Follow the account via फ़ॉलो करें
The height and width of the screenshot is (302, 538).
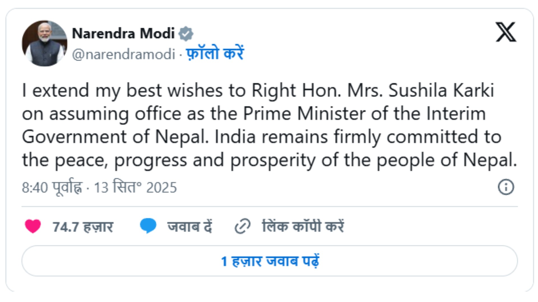215,53
